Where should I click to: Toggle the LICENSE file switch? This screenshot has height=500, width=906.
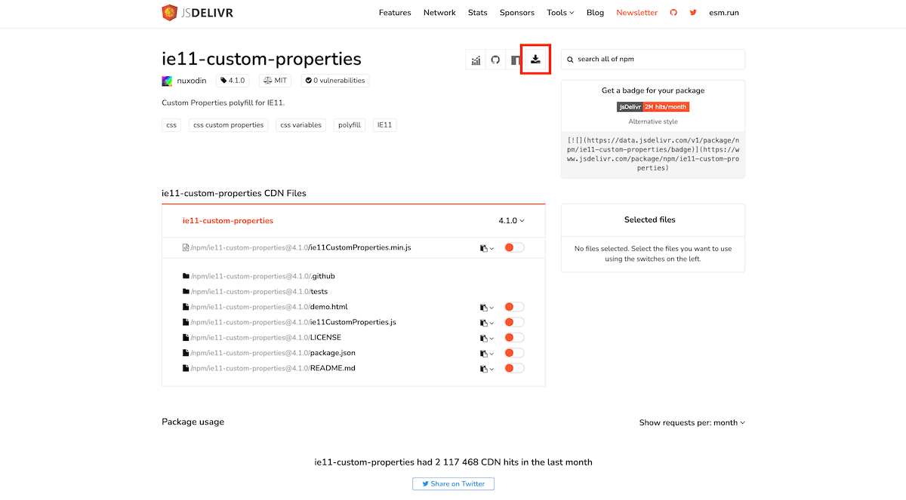pos(514,337)
